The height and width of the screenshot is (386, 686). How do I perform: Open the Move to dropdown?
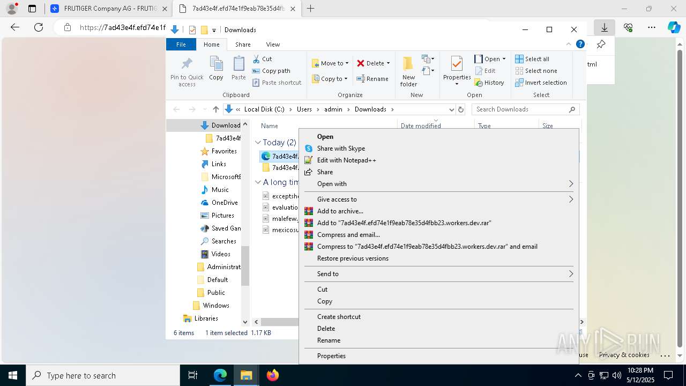click(330, 63)
